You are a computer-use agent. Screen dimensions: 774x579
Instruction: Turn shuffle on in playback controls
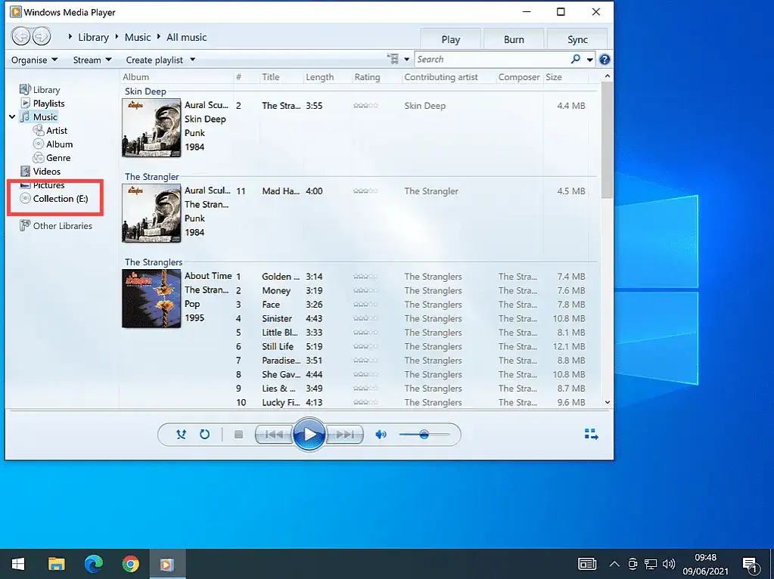(x=181, y=435)
